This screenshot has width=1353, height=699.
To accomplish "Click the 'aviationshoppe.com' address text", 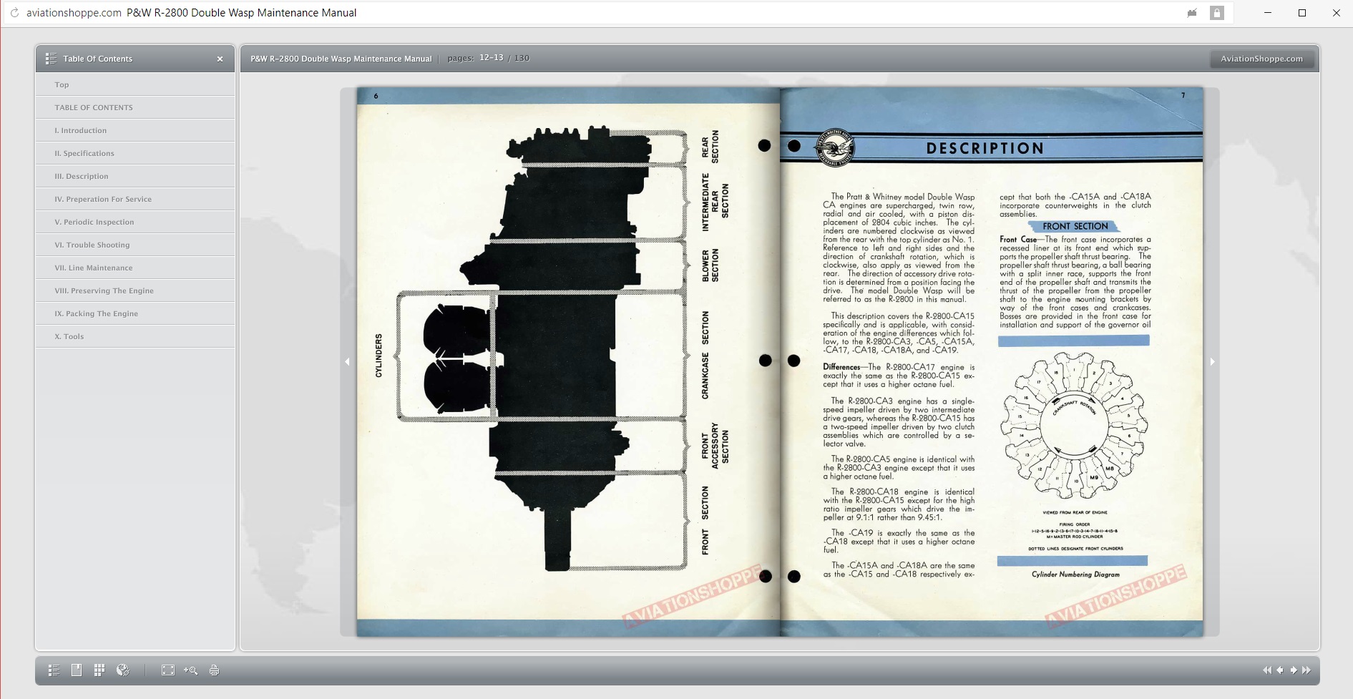I will [x=74, y=13].
